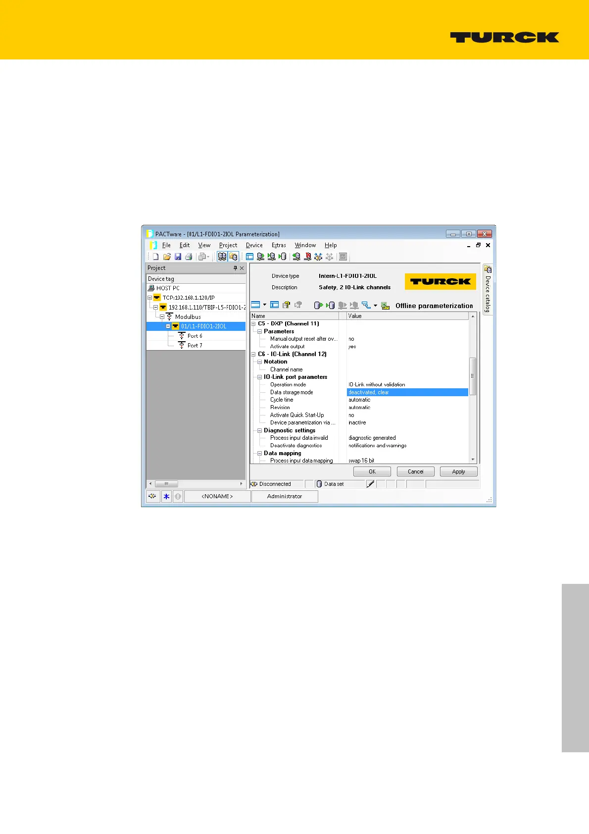The height and width of the screenshot is (834, 589).
Task: Open the Device catalog side tab
Action: (488, 289)
